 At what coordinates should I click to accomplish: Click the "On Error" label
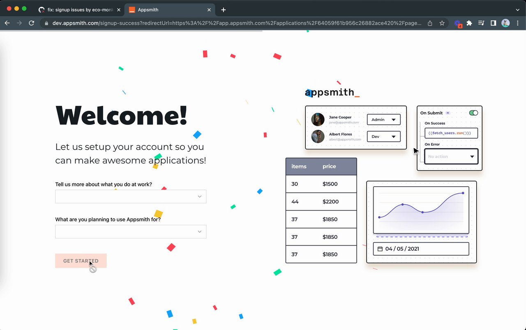pyautogui.click(x=432, y=144)
